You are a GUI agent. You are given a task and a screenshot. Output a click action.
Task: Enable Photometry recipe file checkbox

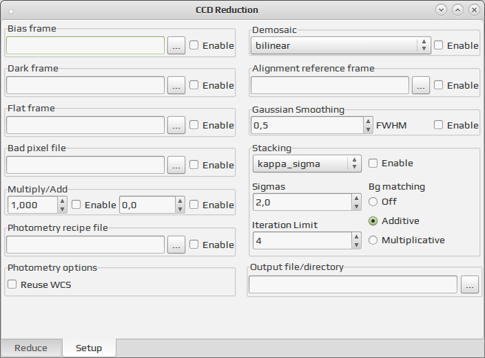pos(194,245)
